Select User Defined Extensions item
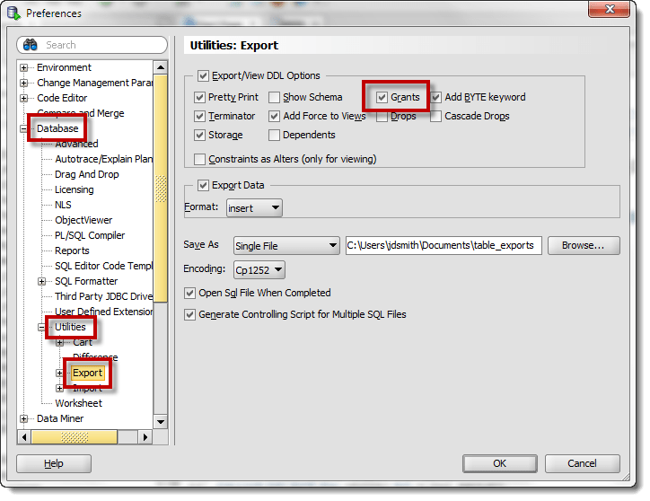This screenshot has width=650, height=501. coord(103,312)
